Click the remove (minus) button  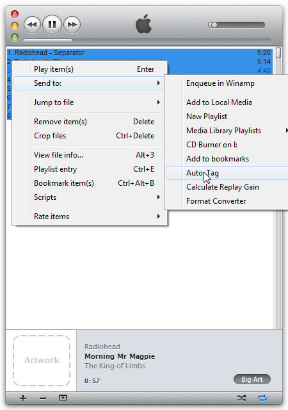tap(43, 398)
